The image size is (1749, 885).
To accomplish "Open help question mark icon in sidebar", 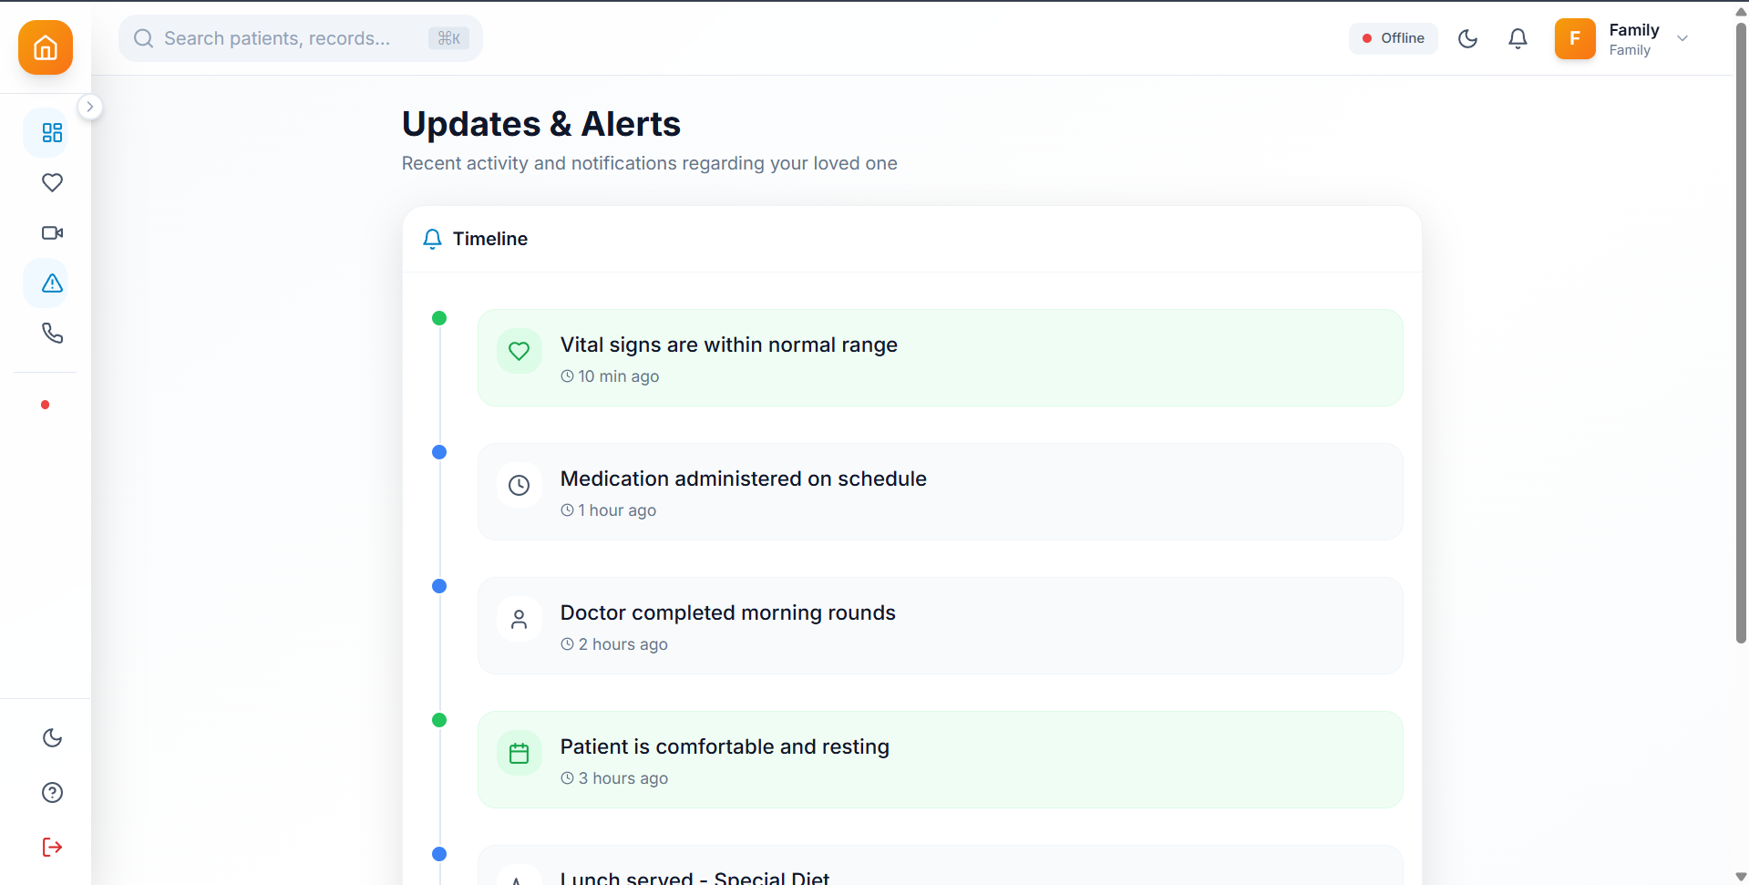I will coord(52,792).
